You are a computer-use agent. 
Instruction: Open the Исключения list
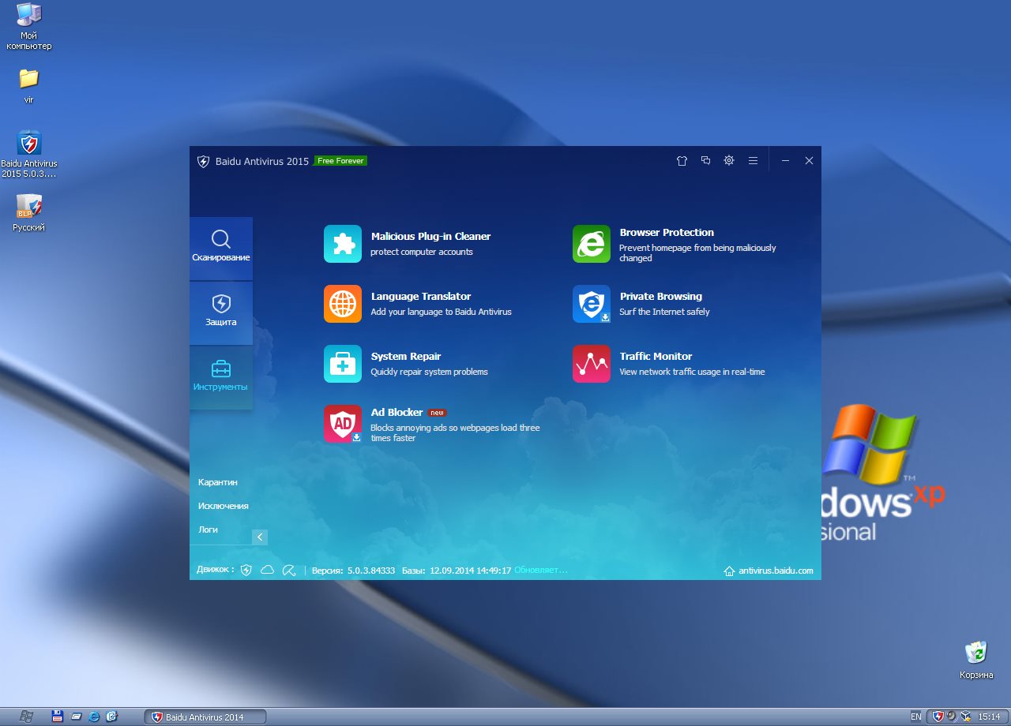pos(224,506)
